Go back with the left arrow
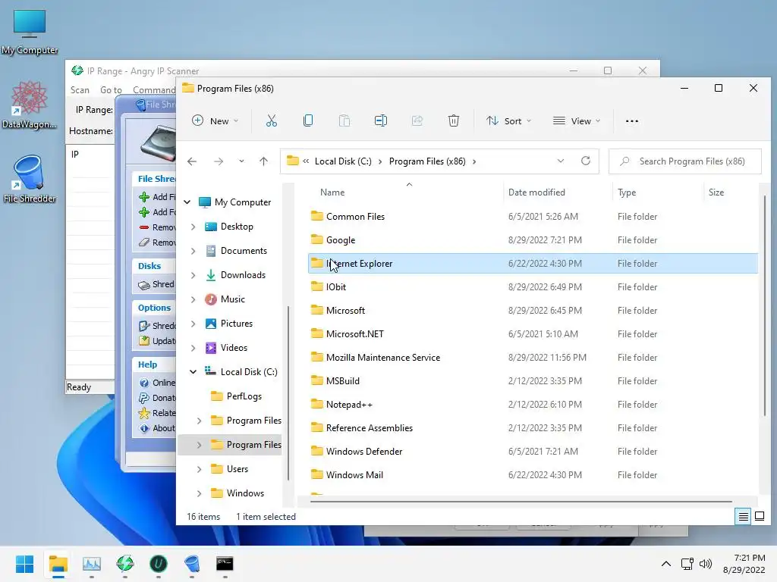The width and height of the screenshot is (777, 582). tap(192, 161)
